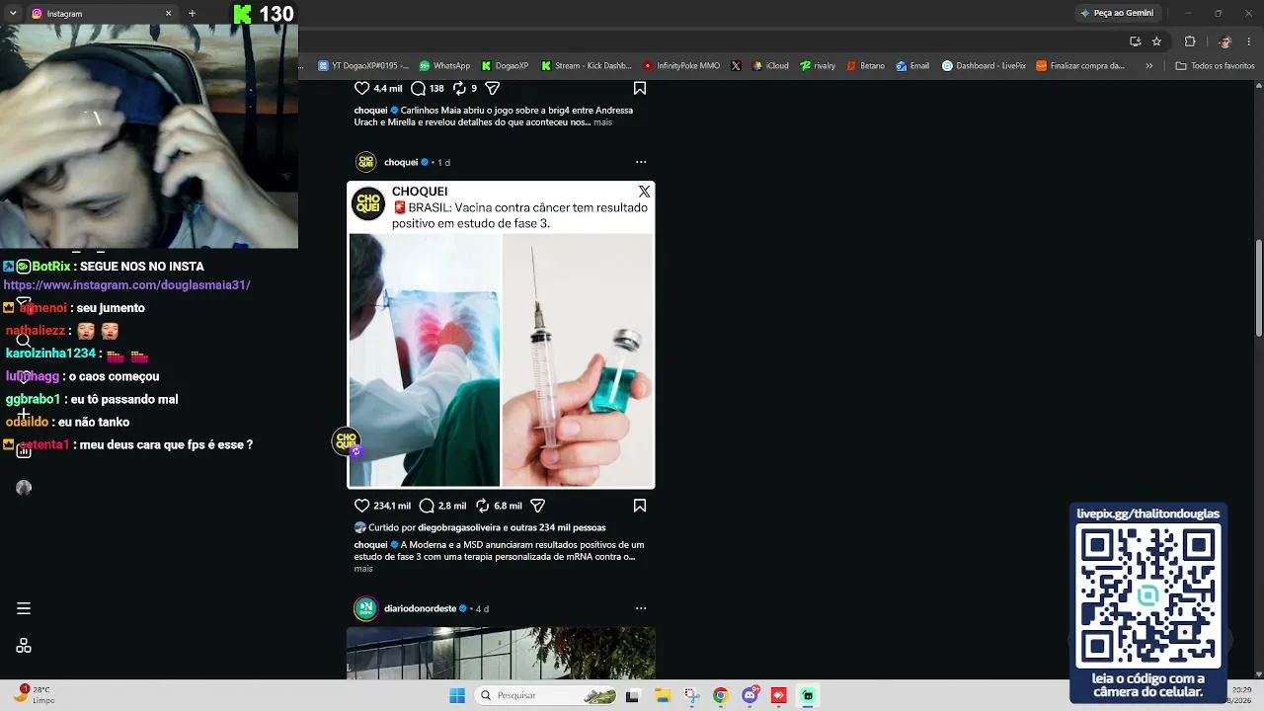This screenshot has height=711, width=1264.
Task: Open the iCloud bookmark
Action: 770,66
